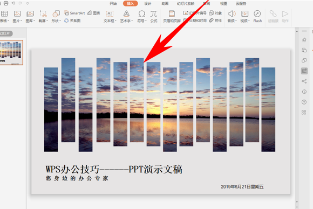This screenshot has height=209, width=313.
Task: Switch to the 设计 design tab
Action: point(148,3)
